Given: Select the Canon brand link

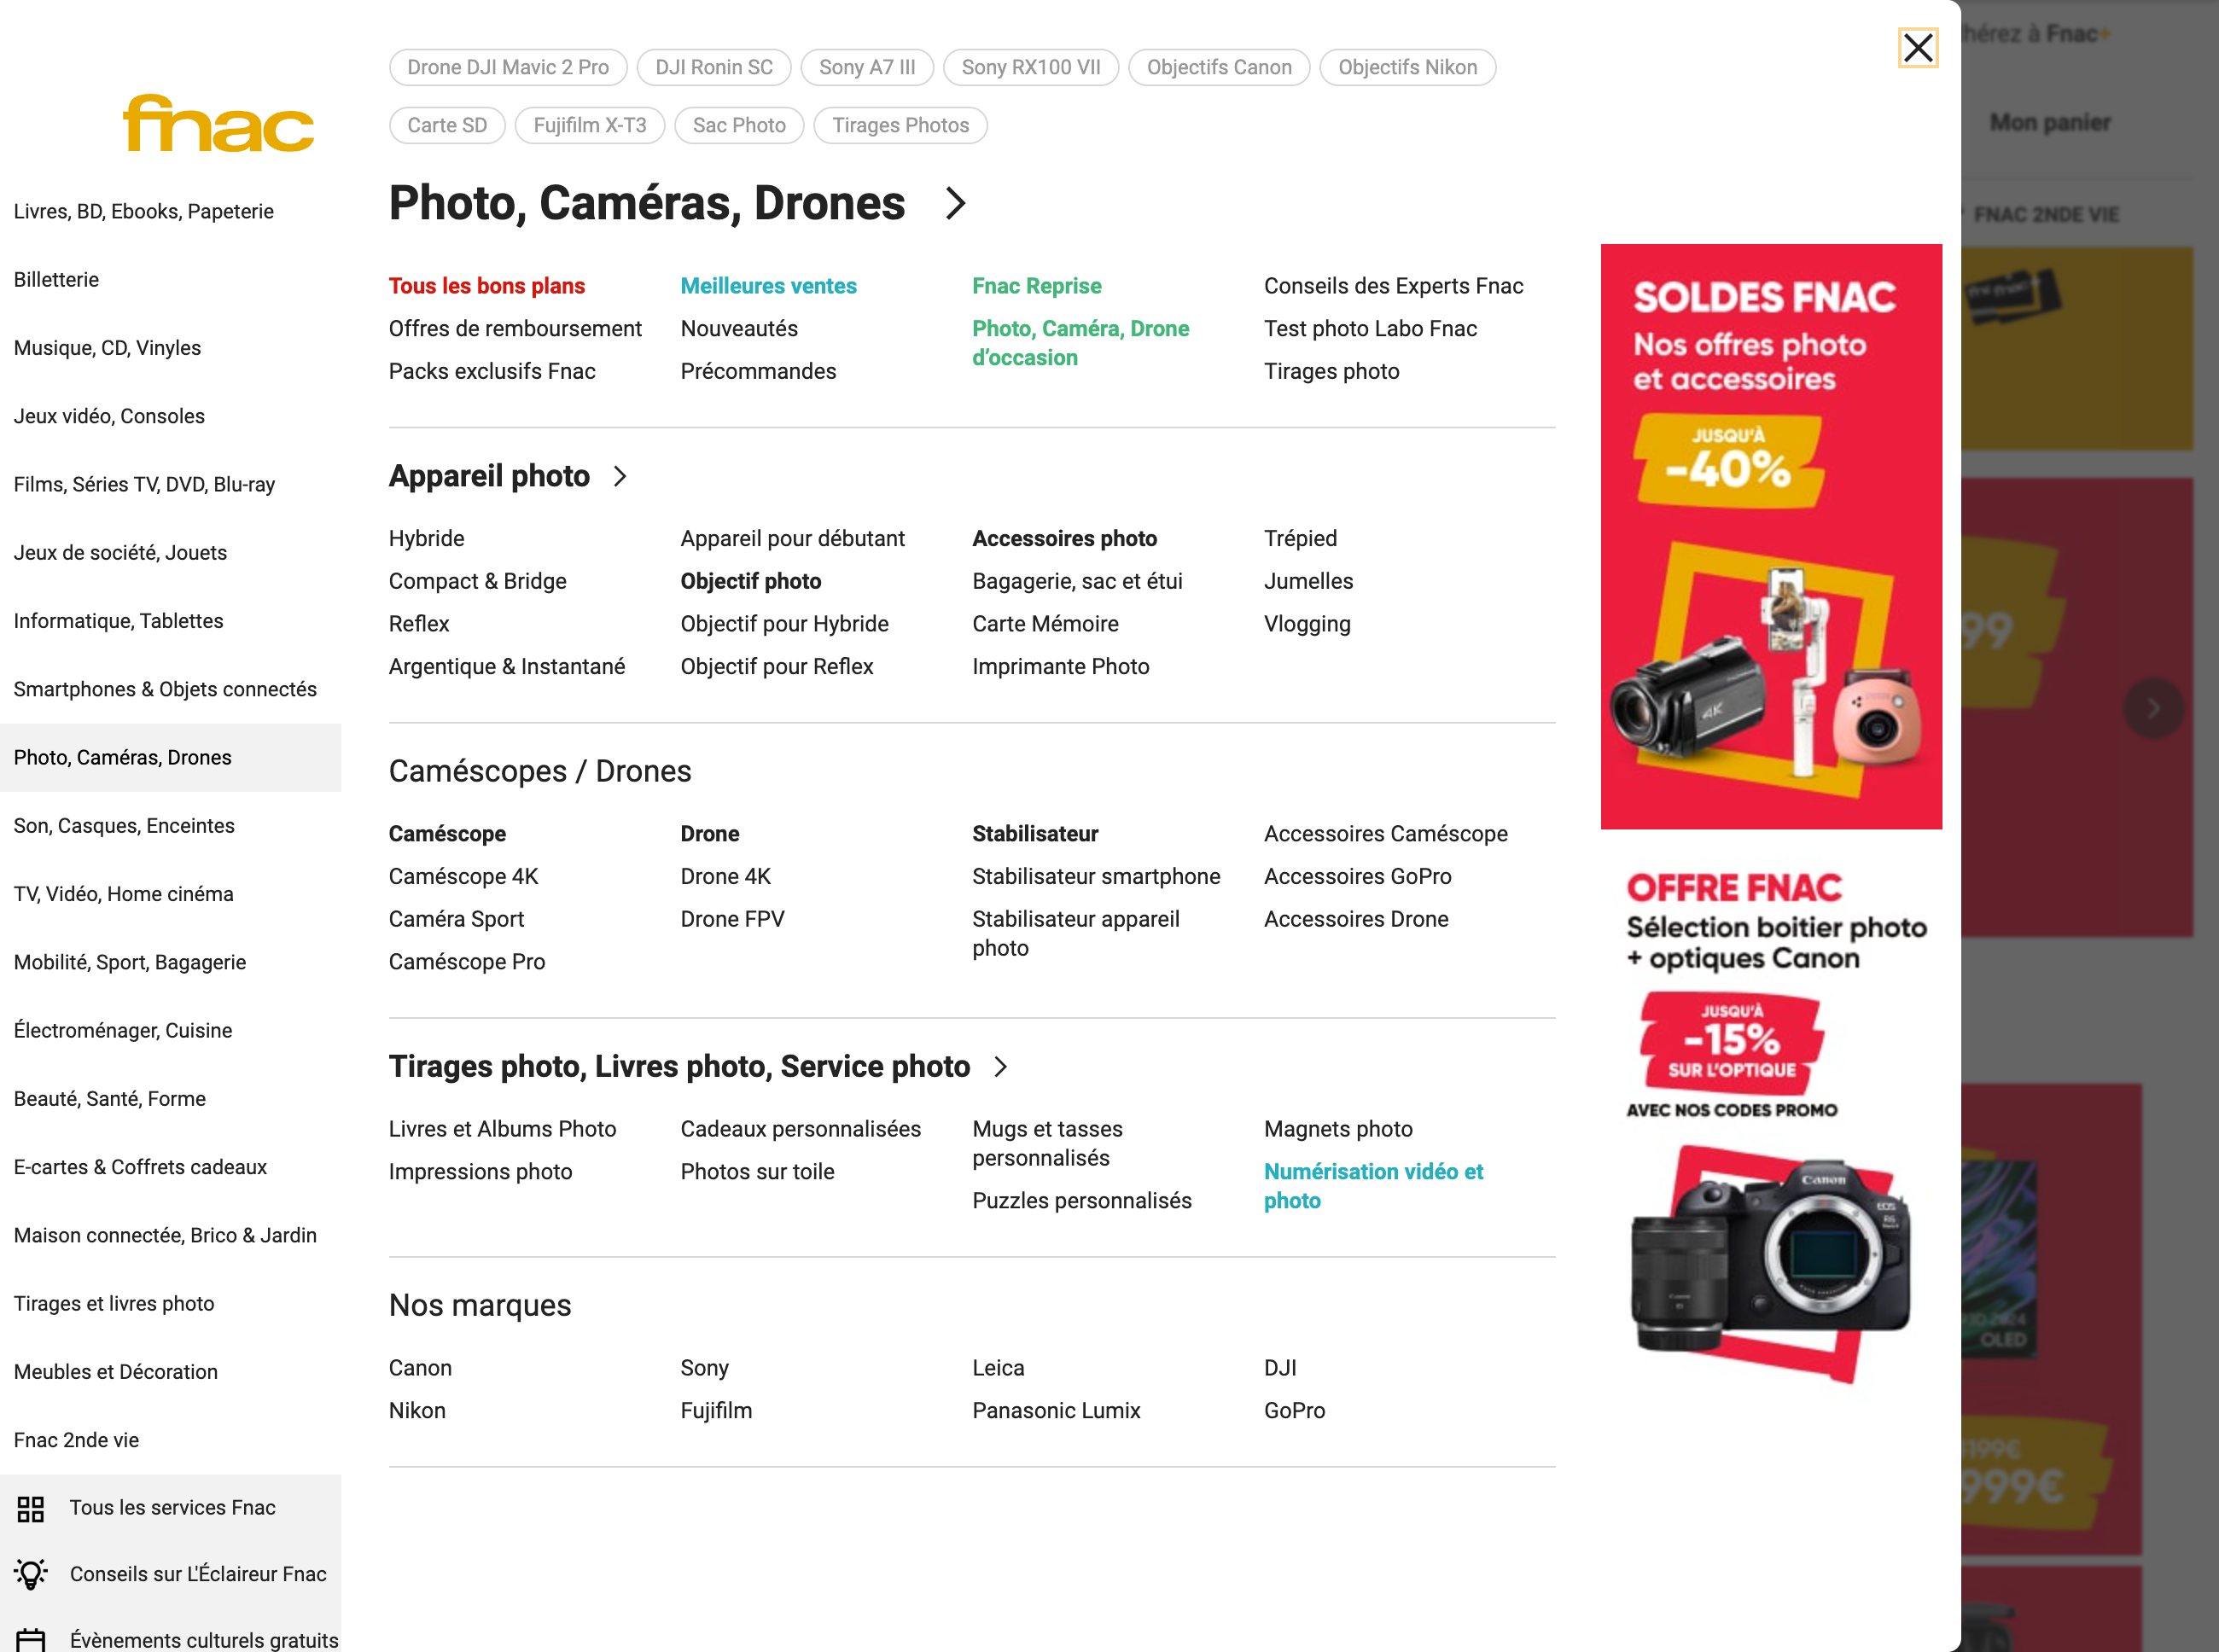Looking at the screenshot, I should (420, 1367).
